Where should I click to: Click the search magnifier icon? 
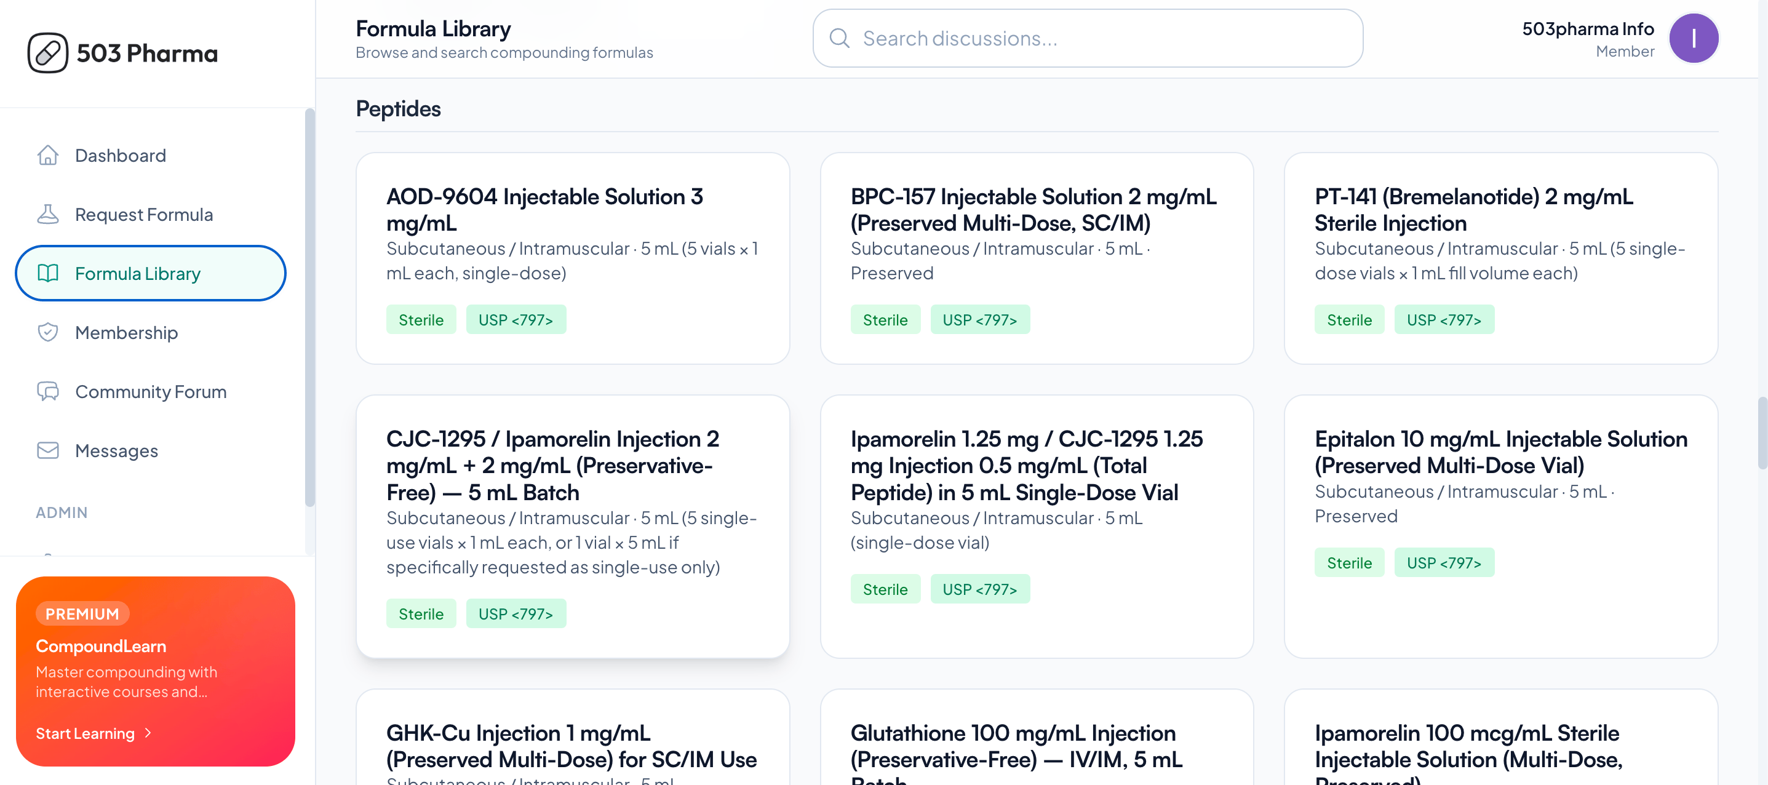click(839, 38)
